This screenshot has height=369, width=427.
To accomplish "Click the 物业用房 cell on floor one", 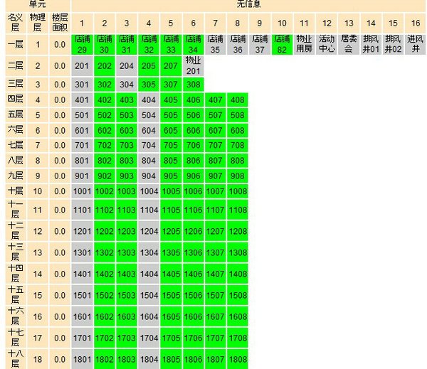I will [x=304, y=45].
